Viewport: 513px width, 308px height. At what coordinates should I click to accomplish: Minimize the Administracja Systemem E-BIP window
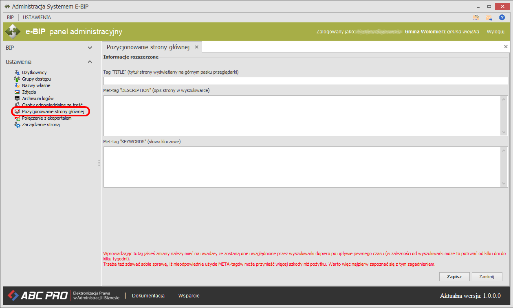tap(478, 7)
